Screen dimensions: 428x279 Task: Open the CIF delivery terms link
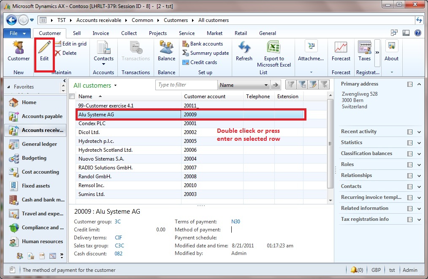[119, 238]
